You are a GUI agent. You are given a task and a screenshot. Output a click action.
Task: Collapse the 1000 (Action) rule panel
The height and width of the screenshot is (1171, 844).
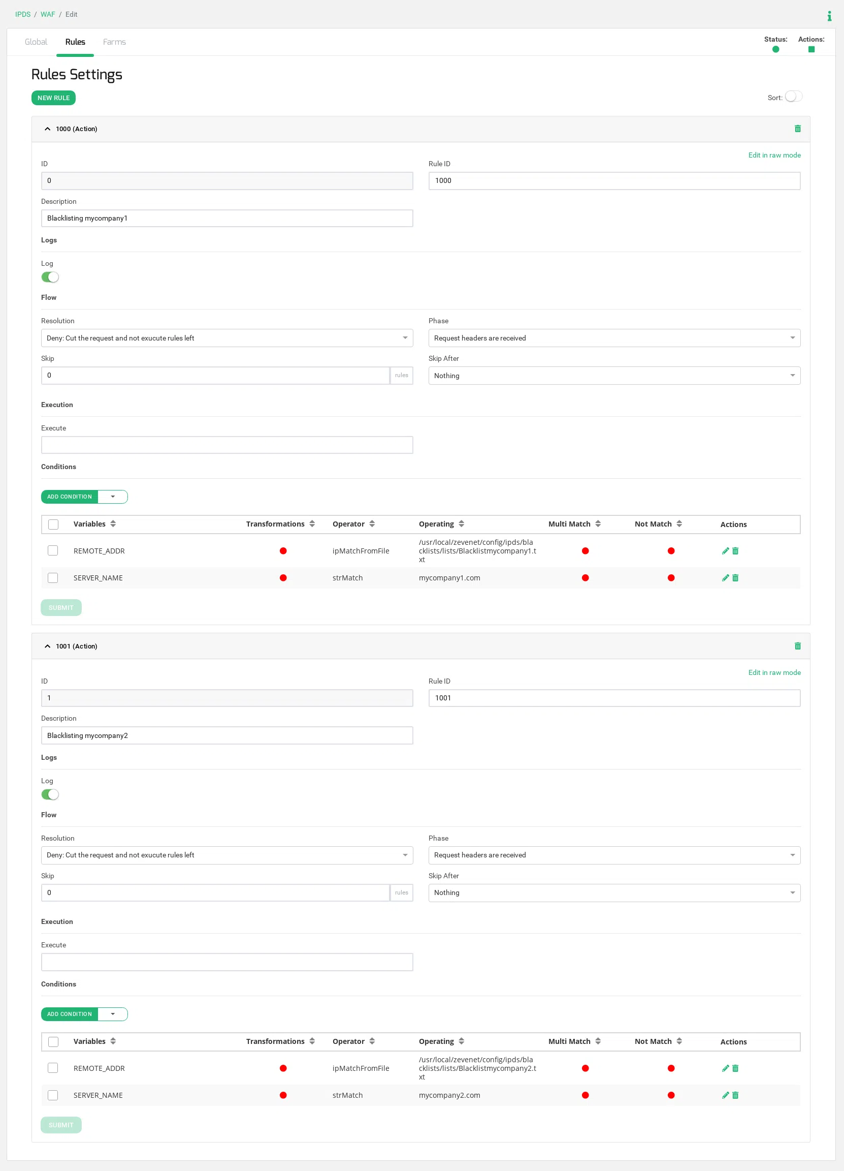coord(47,129)
